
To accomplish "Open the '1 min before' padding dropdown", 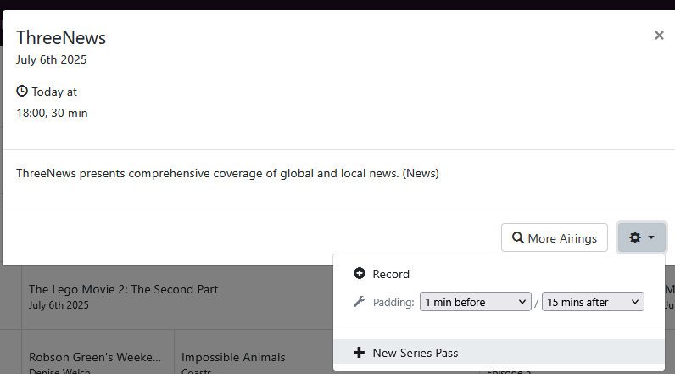I will point(475,302).
